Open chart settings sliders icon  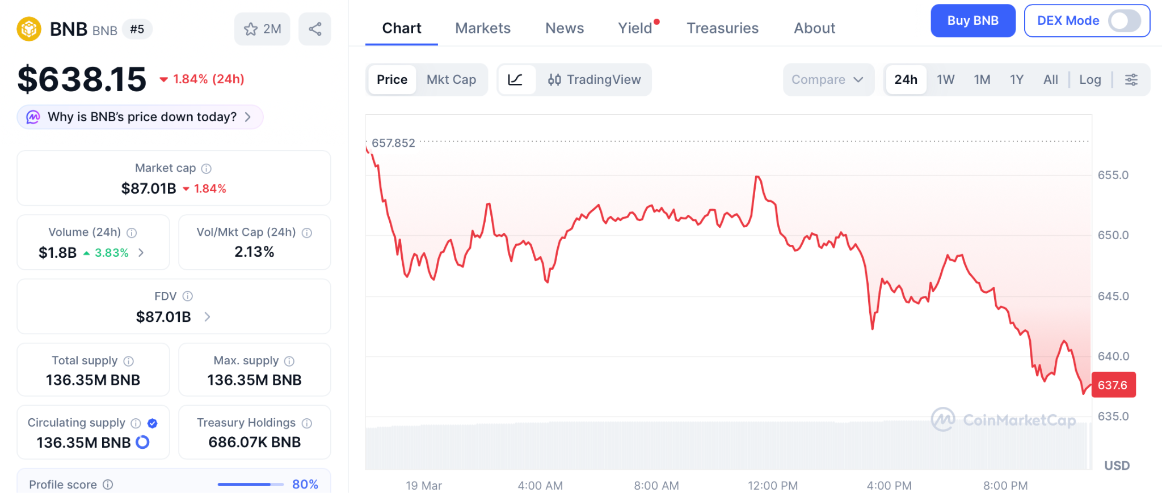click(1131, 80)
